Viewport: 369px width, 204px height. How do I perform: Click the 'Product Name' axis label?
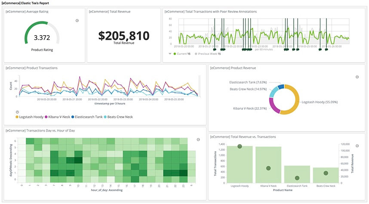point(283,190)
